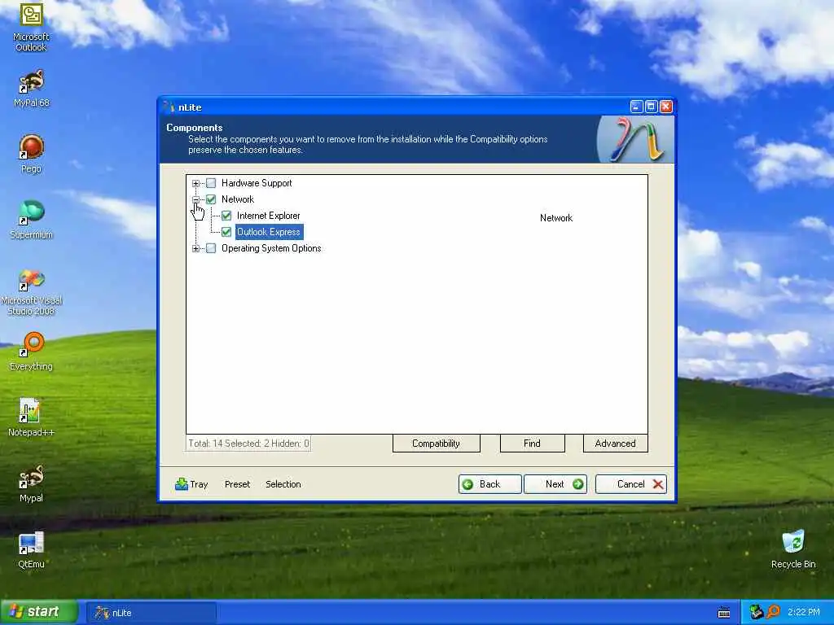Close the nLite window
The width and height of the screenshot is (834, 625).
(666, 107)
